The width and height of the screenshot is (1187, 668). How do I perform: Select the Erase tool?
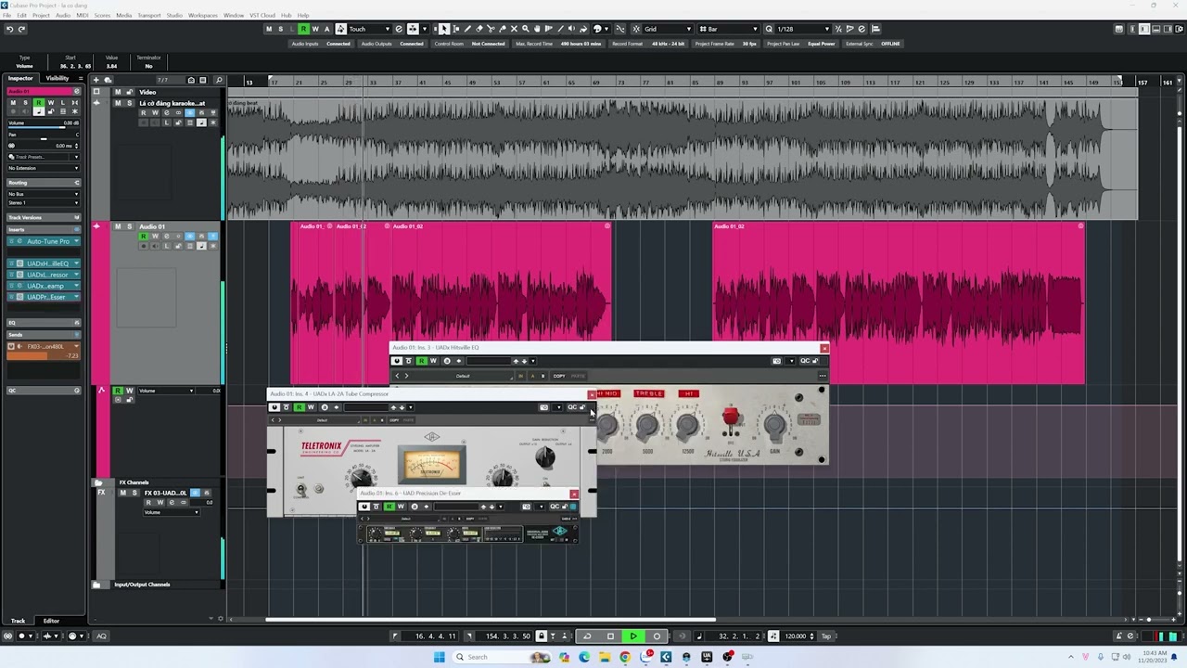tap(479, 29)
